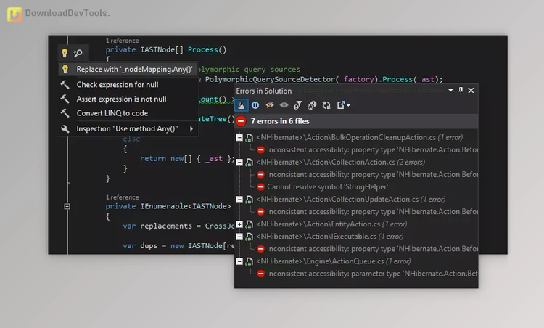Viewport: 544px width, 328px height.
Task: Click the refresh arrows reanalyze-all icon
Action: tap(326, 105)
